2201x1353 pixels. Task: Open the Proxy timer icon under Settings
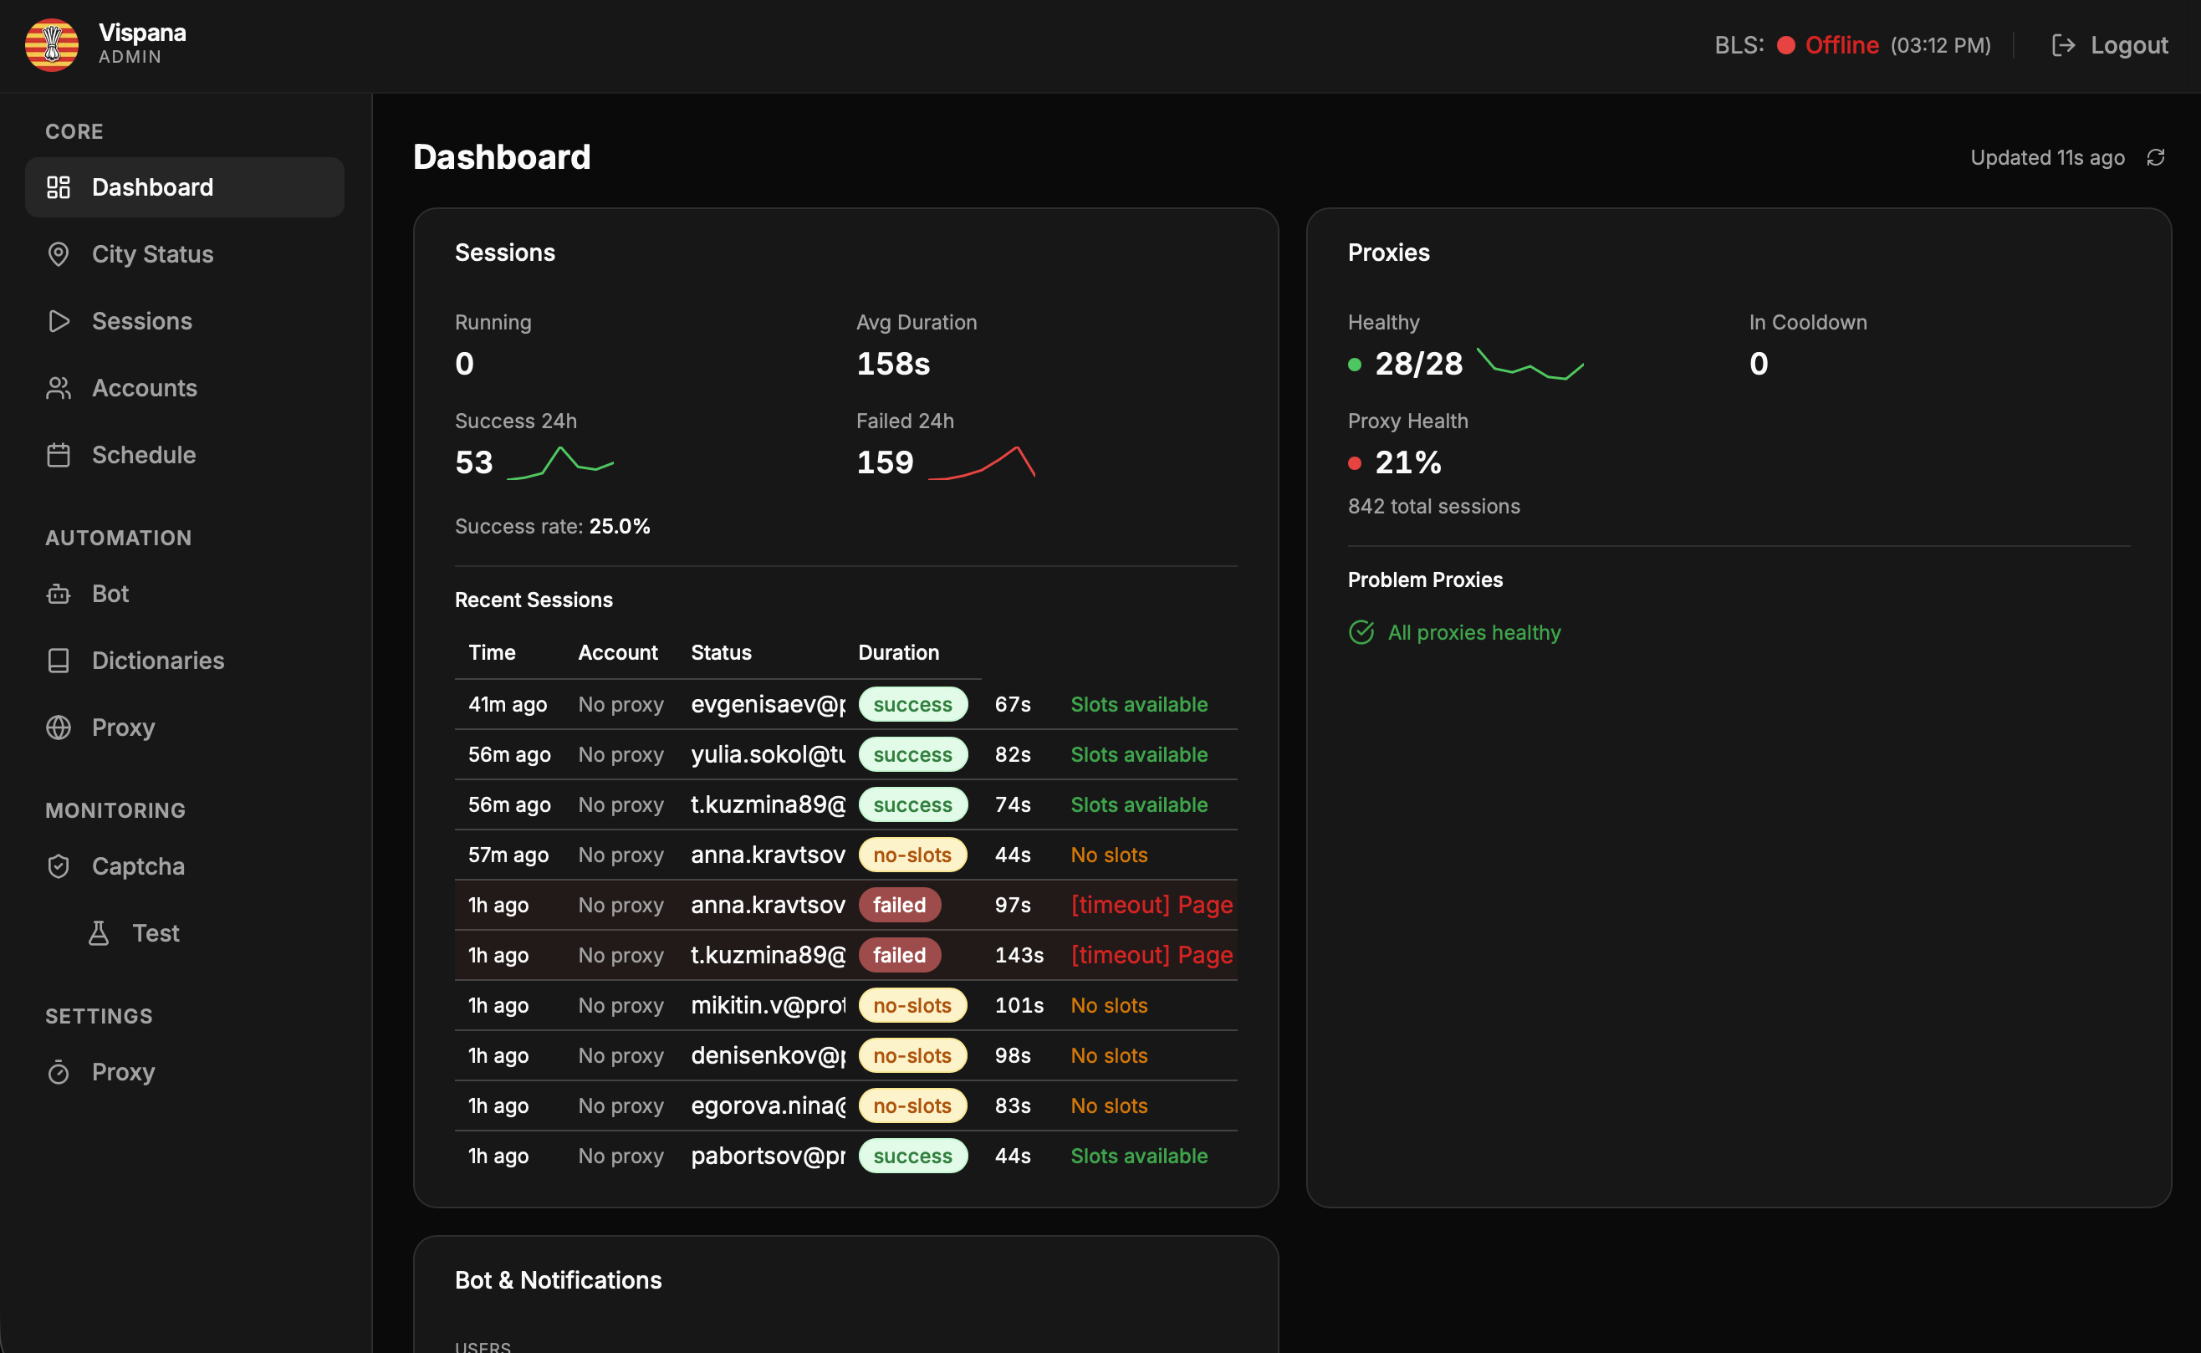(59, 1071)
